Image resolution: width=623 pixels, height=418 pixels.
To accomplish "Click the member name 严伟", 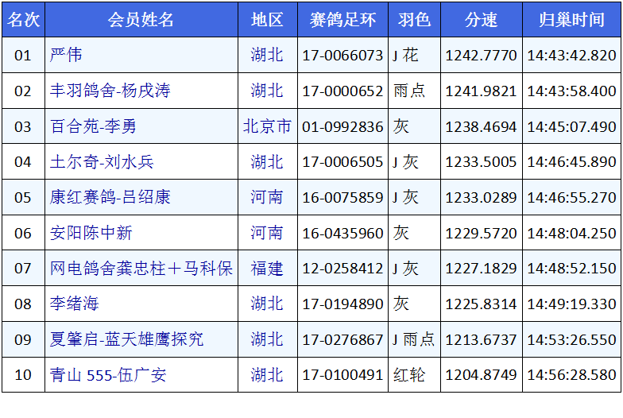I will (x=66, y=56).
